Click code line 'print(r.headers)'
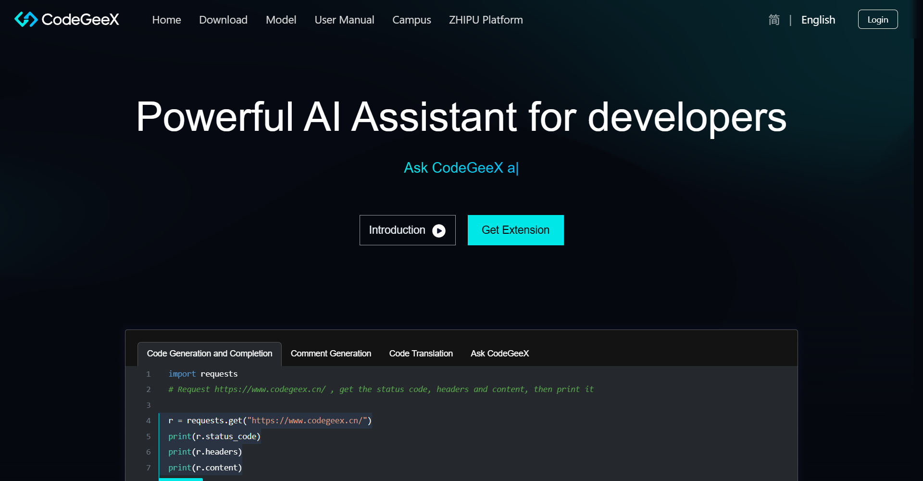Image resolution: width=923 pixels, height=481 pixels. [205, 452]
